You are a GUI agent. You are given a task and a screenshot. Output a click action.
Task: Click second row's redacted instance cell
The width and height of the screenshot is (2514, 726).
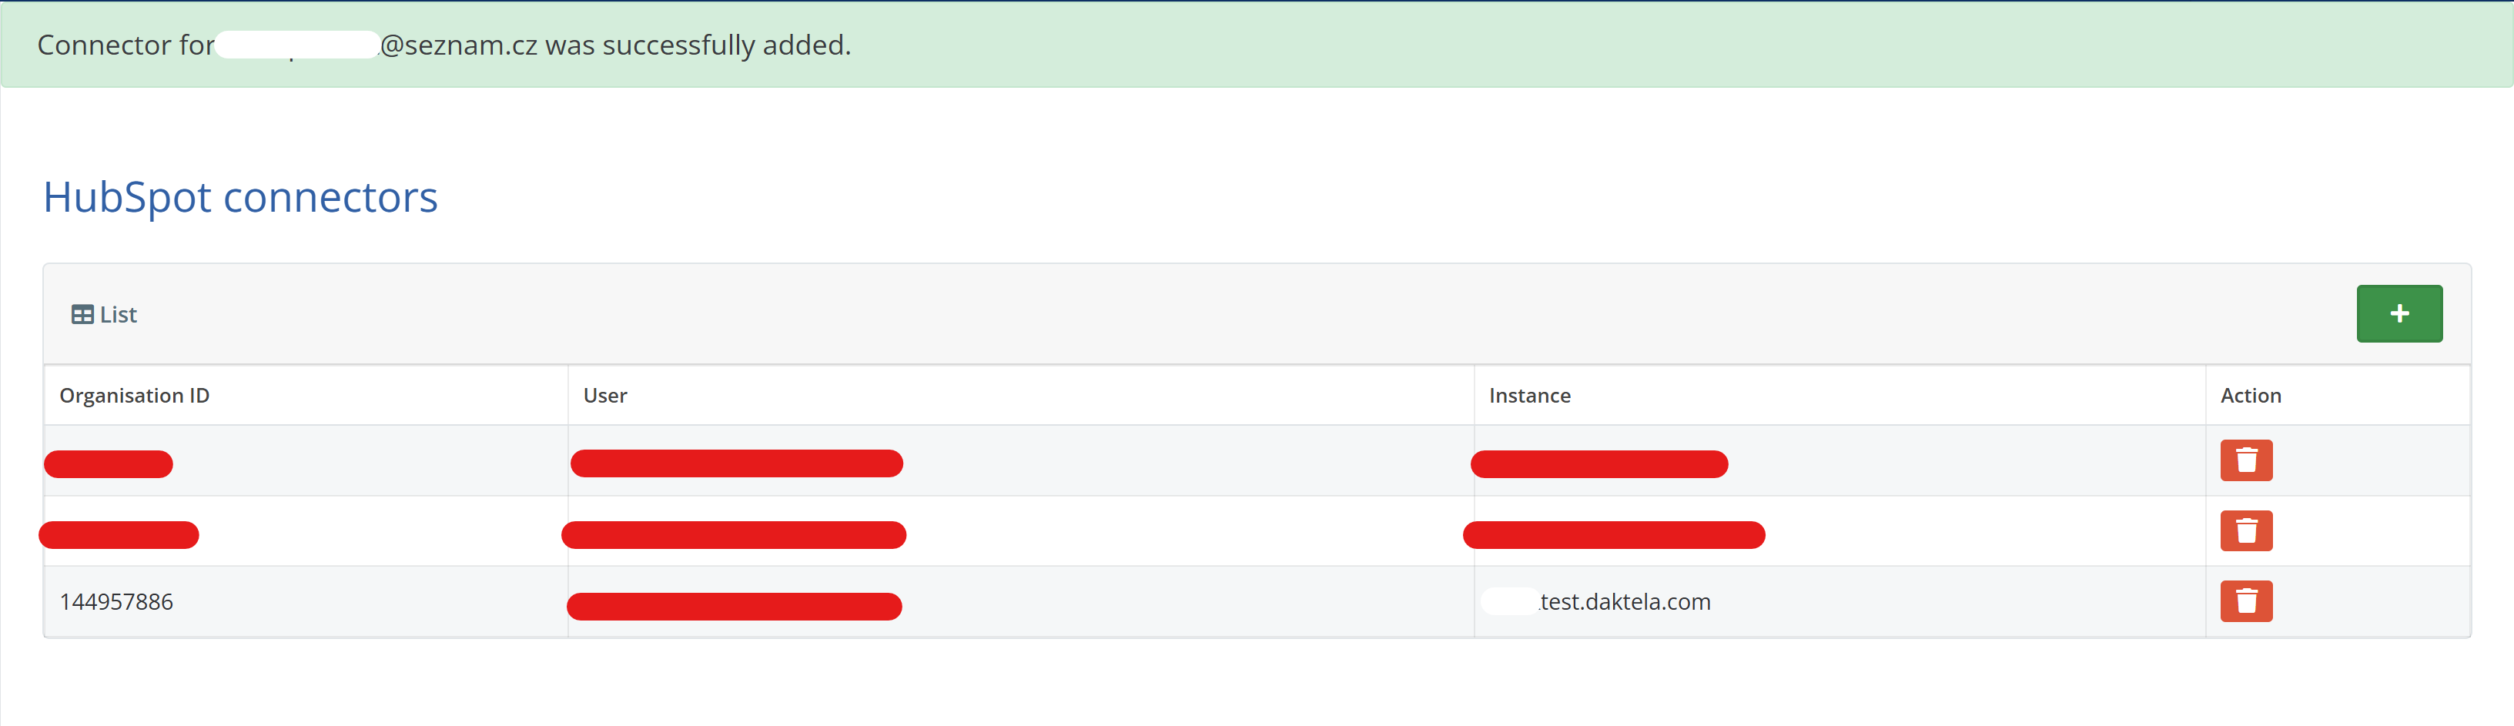click(1613, 535)
